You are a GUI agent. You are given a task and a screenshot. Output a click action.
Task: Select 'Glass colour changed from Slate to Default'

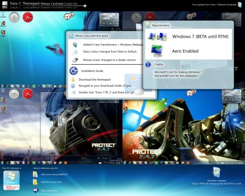[110, 52]
